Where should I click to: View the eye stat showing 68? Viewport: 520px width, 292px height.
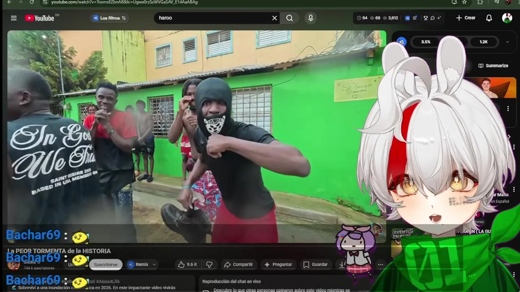tap(375, 18)
